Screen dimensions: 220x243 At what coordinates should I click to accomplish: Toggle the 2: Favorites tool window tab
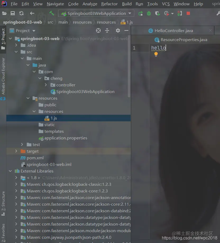coord(3,233)
